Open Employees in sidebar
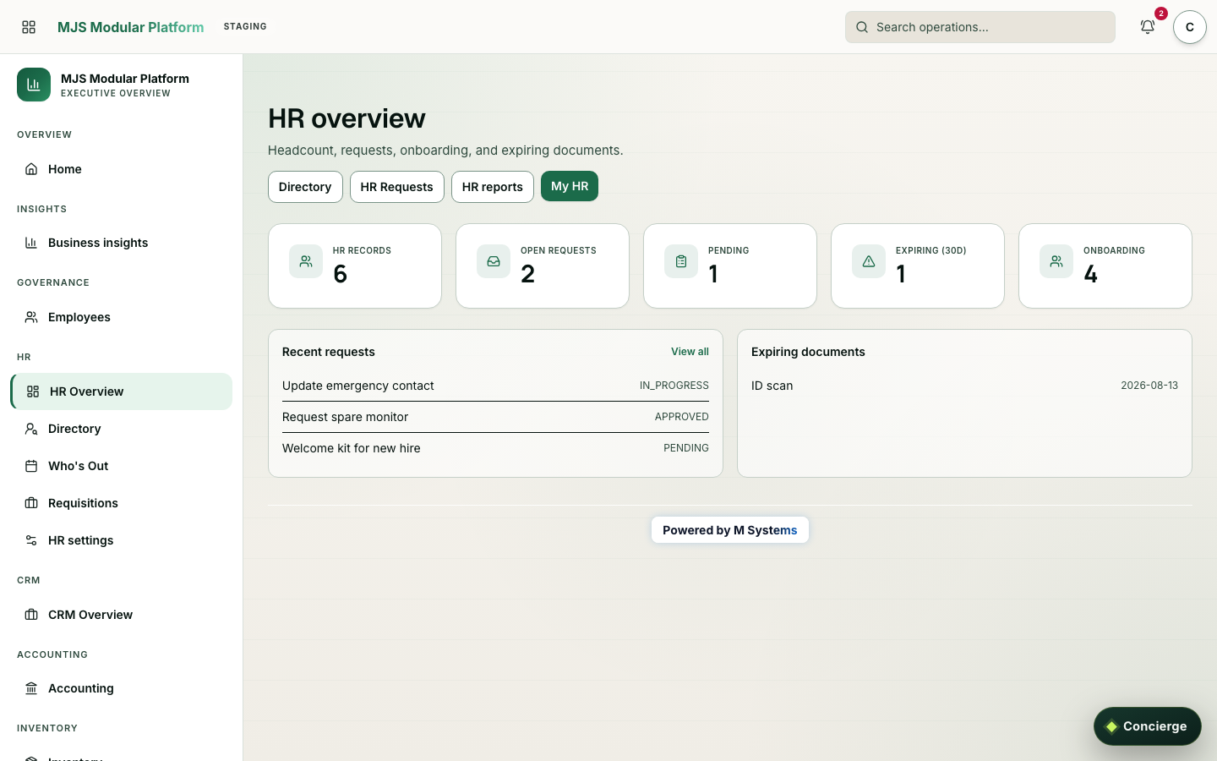1217x761 pixels. pyautogui.click(x=122, y=317)
